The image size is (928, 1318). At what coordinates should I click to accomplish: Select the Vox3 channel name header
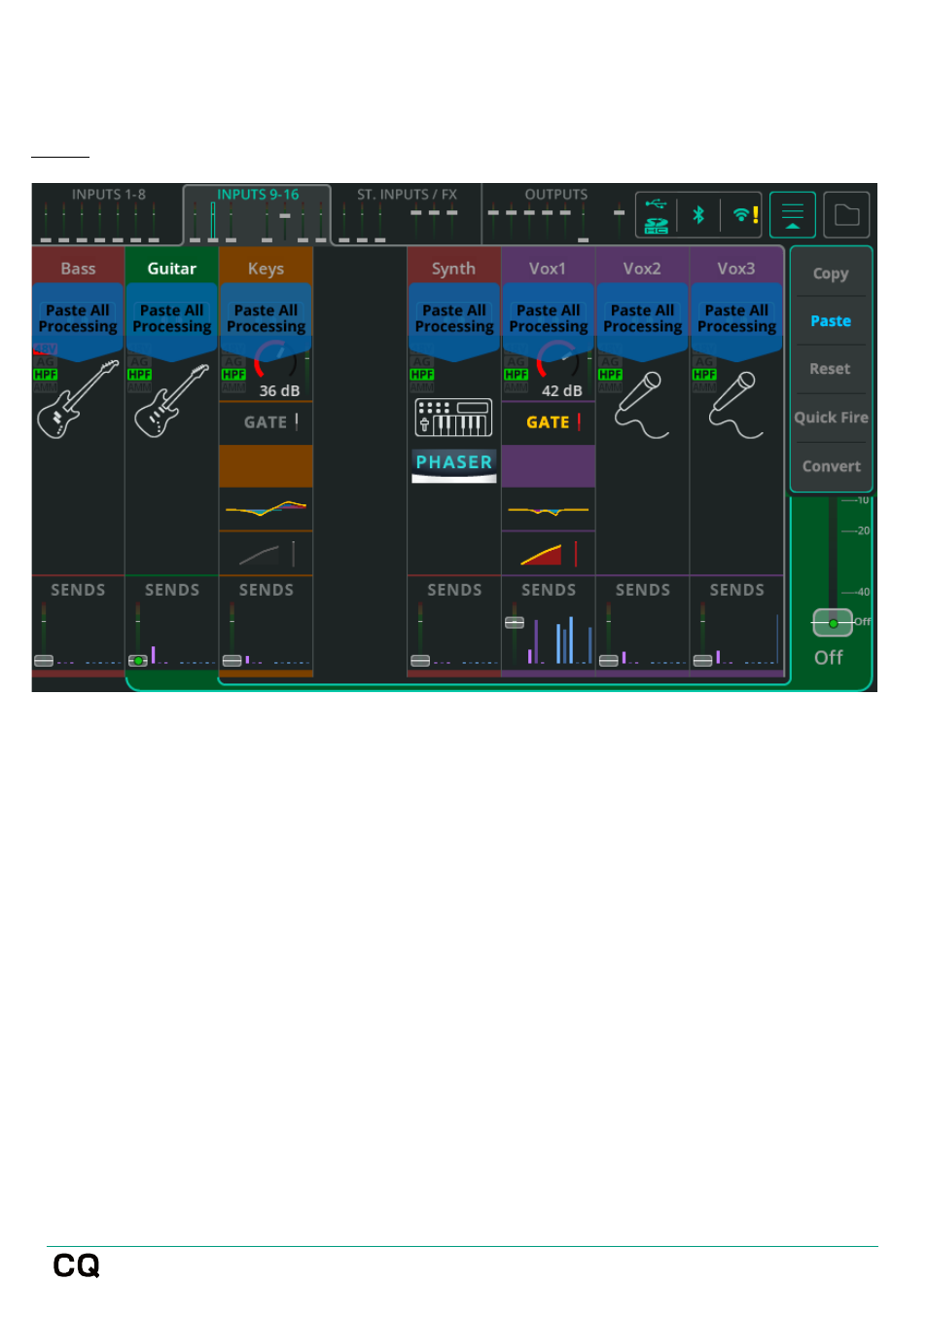[736, 268]
